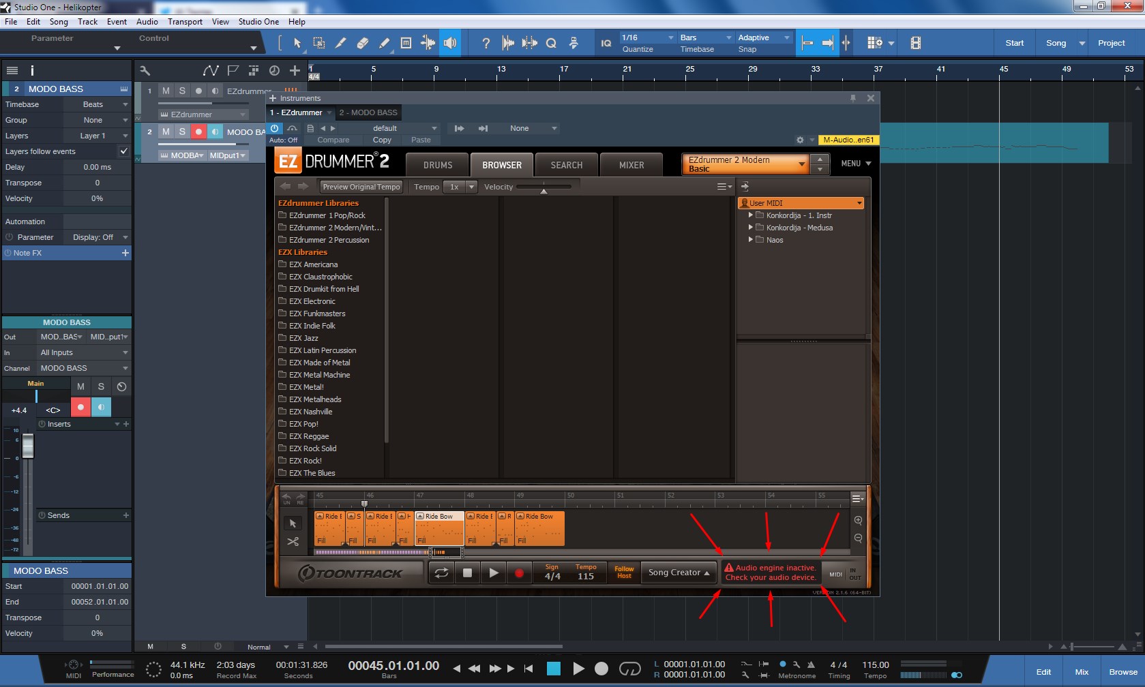Zoom in on EZdrummer song track
The image size is (1145, 687).
(858, 521)
